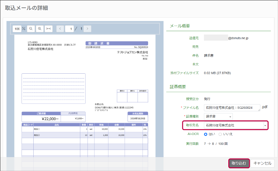This screenshot has height=171, width=278.
Task: Click the メール概要 section heading
Action: click(180, 26)
